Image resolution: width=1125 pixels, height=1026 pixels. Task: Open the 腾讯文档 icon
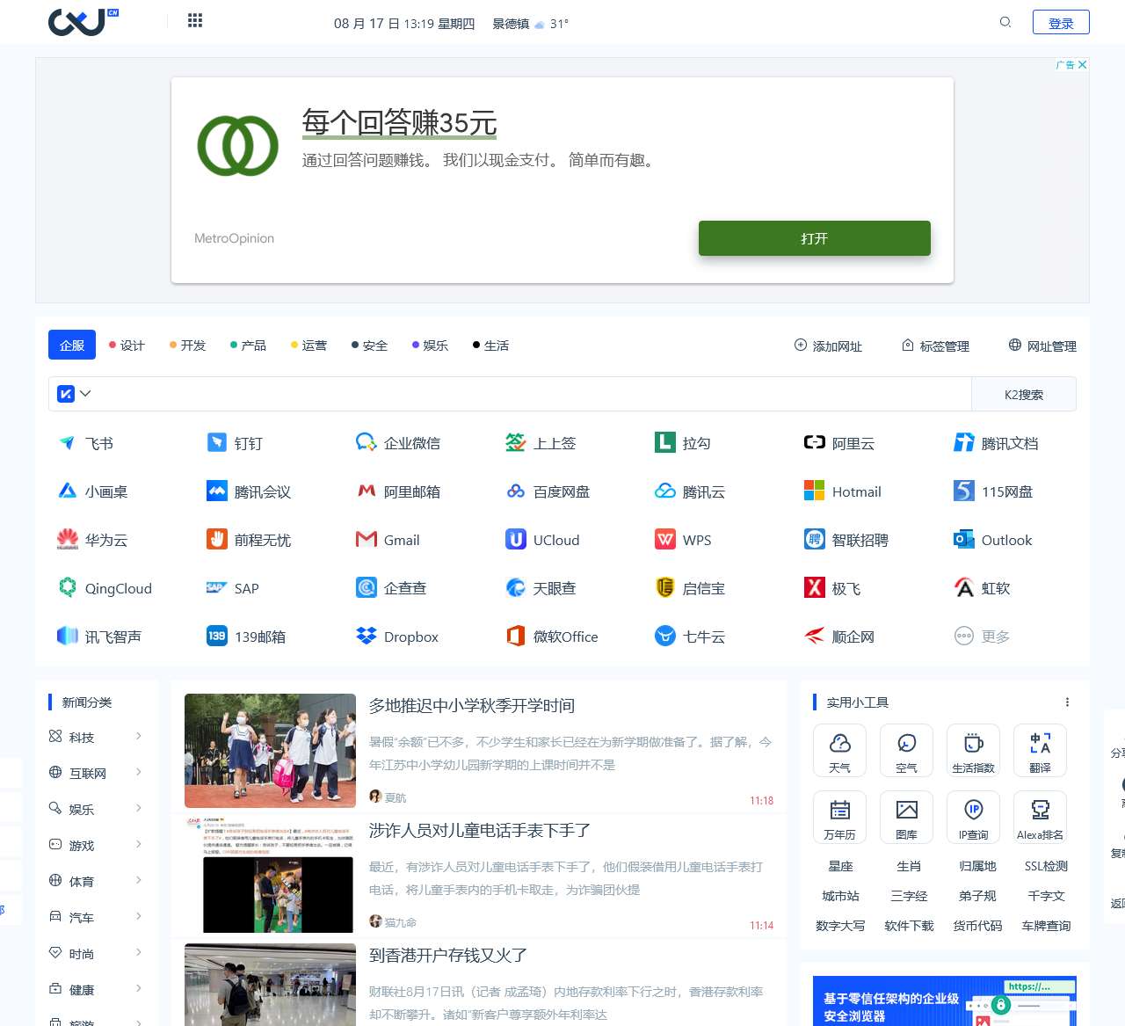pos(964,442)
